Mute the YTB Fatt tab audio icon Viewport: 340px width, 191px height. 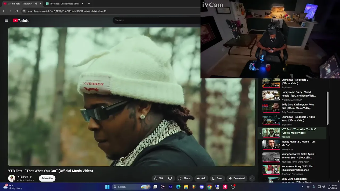36,4
